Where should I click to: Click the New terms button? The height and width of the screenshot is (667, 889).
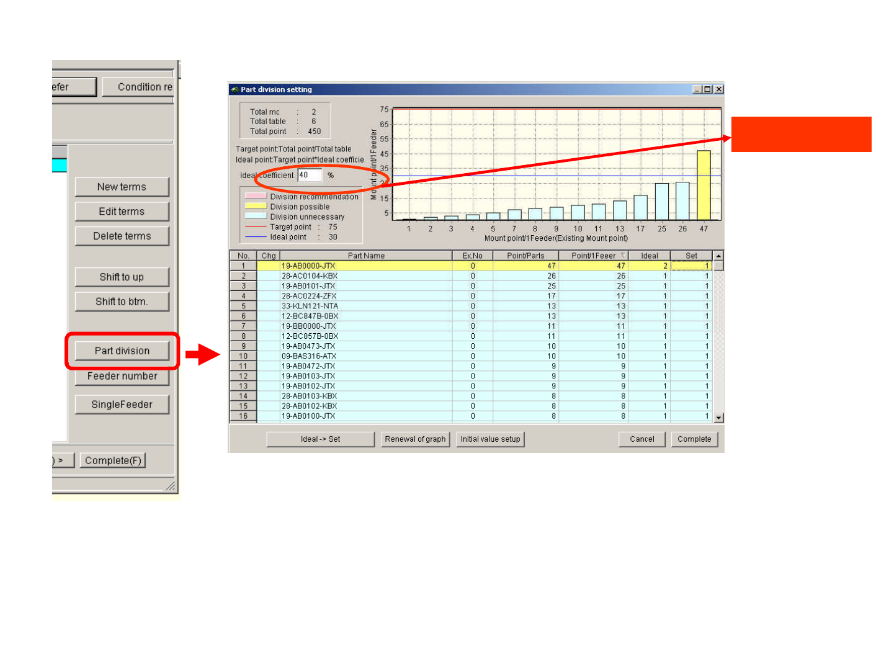coord(122,187)
